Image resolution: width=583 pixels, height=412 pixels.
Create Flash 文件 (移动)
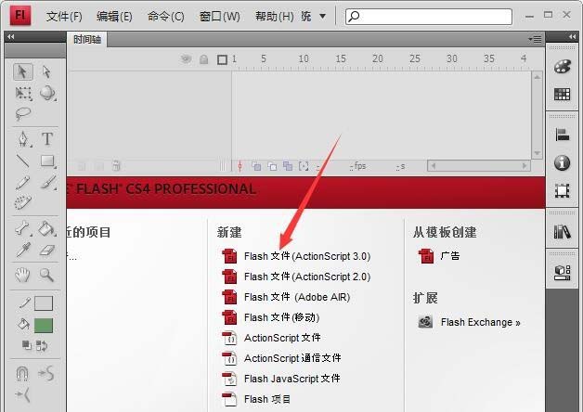pyautogui.click(x=270, y=317)
